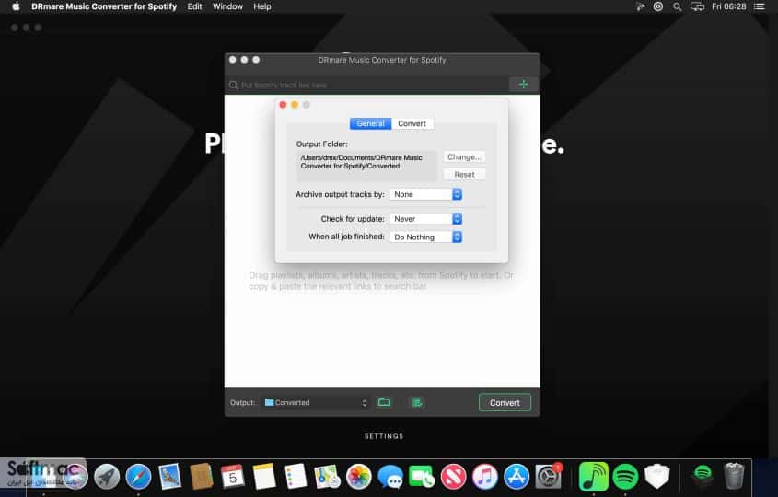Launch Safari from the Dock
The height and width of the screenshot is (497, 778).
coord(138,477)
